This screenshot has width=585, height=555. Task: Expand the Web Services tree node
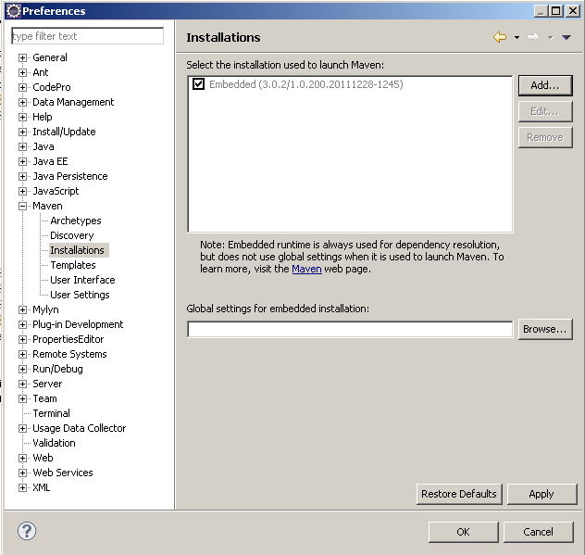[x=23, y=473]
